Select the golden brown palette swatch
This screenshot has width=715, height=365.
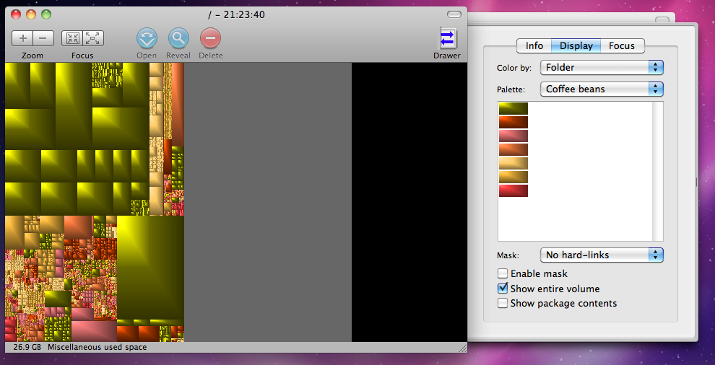point(513,177)
